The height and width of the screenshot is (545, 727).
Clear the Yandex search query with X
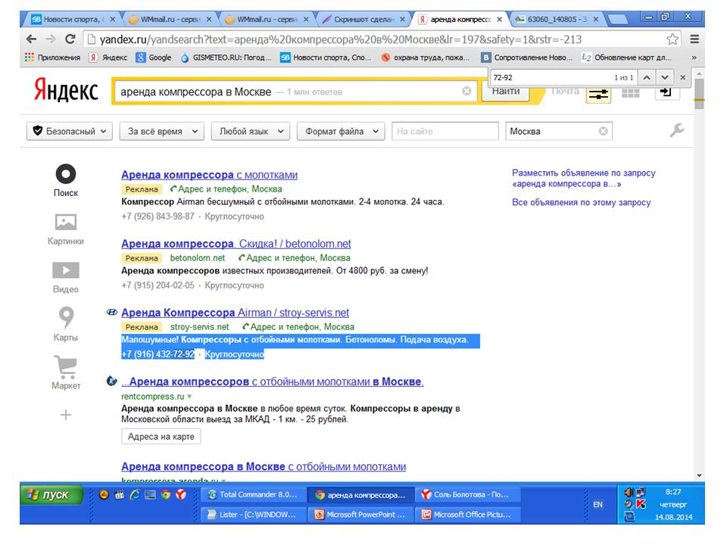pyautogui.click(x=466, y=92)
